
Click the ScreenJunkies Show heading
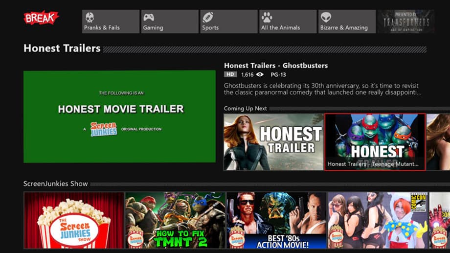click(55, 184)
